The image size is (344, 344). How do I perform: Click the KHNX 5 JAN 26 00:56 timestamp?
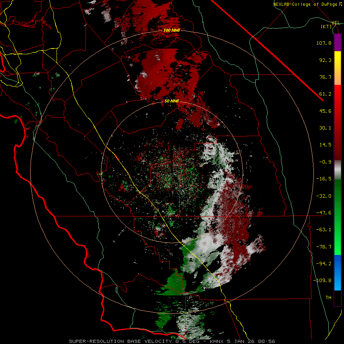pyautogui.click(x=242, y=341)
